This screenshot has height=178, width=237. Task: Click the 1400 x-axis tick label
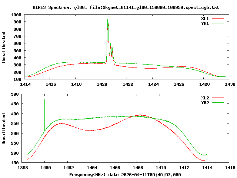(46, 168)
